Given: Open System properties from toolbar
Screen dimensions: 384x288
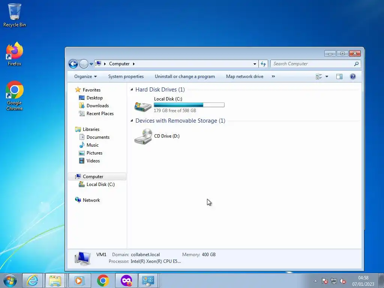Looking at the screenshot, I should coord(126,76).
